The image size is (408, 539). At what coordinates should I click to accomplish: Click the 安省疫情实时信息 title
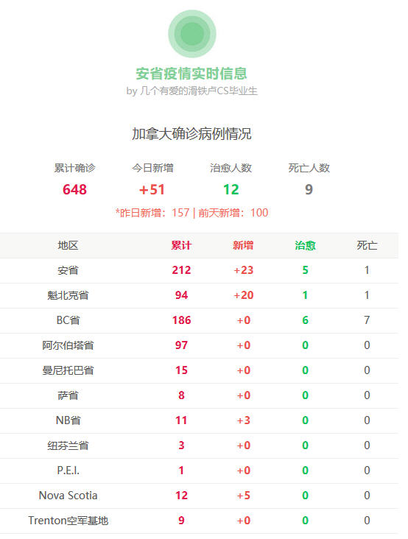coord(191,74)
